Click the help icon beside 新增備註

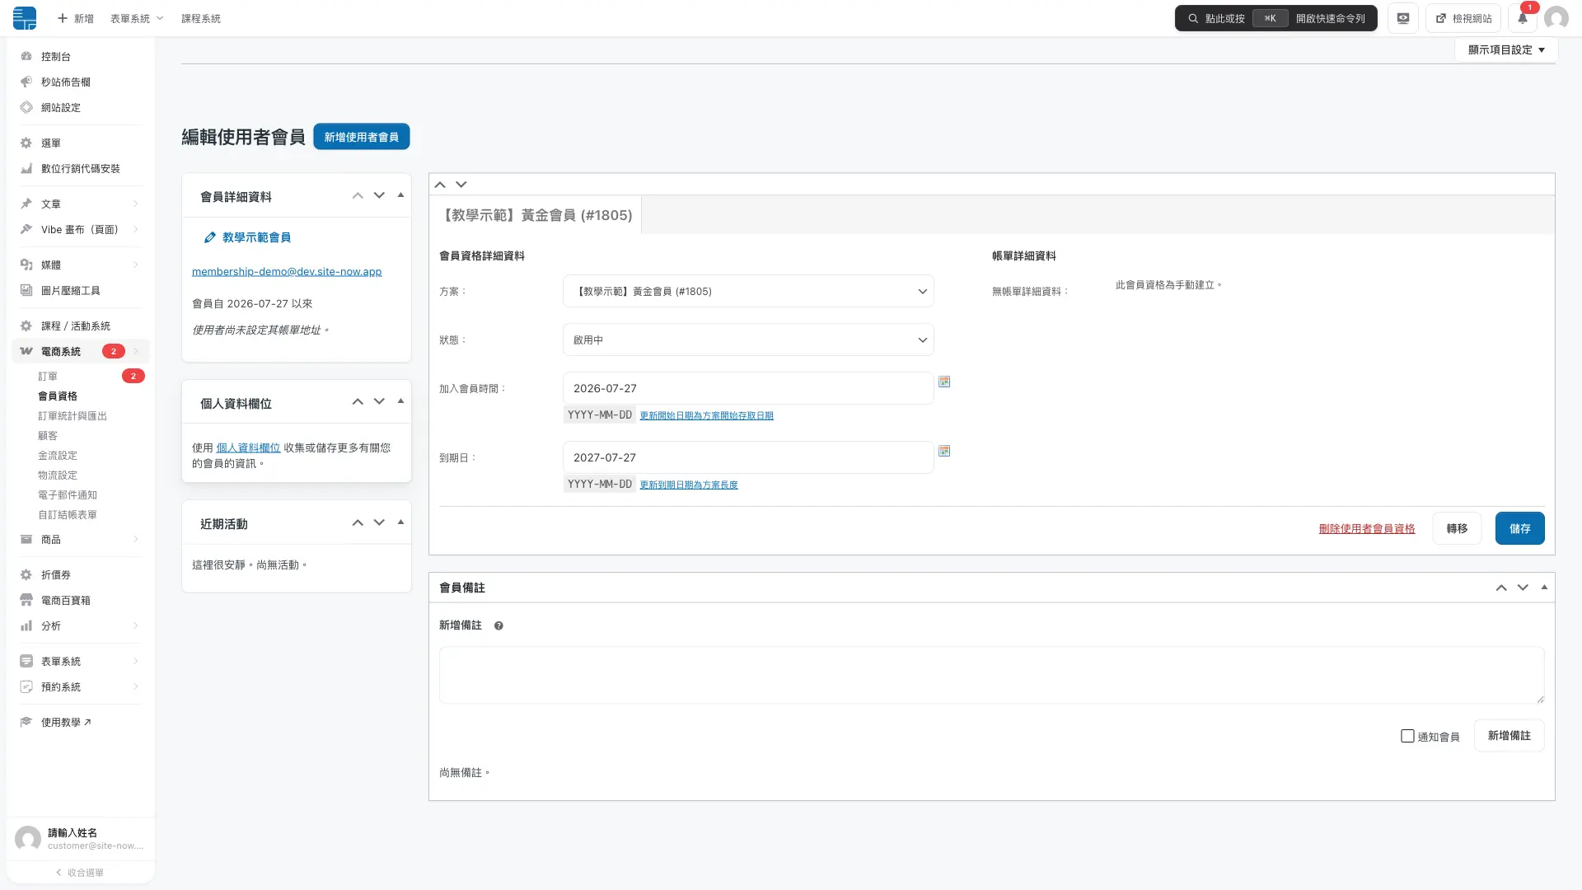(498, 625)
